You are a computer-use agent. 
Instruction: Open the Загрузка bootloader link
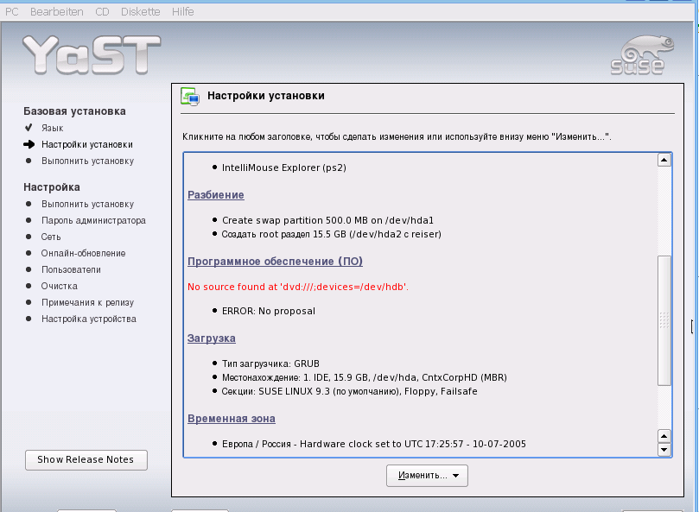(x=212, y=338)
